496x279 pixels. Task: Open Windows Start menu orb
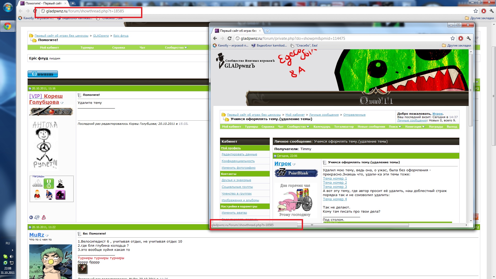(8, 7)
